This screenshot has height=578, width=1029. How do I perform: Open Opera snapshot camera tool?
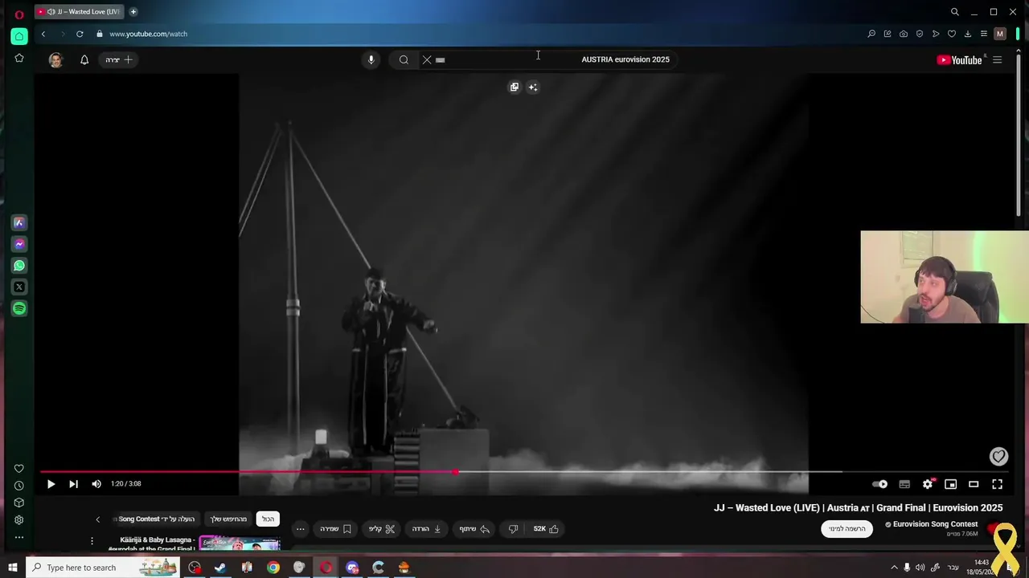904,34
